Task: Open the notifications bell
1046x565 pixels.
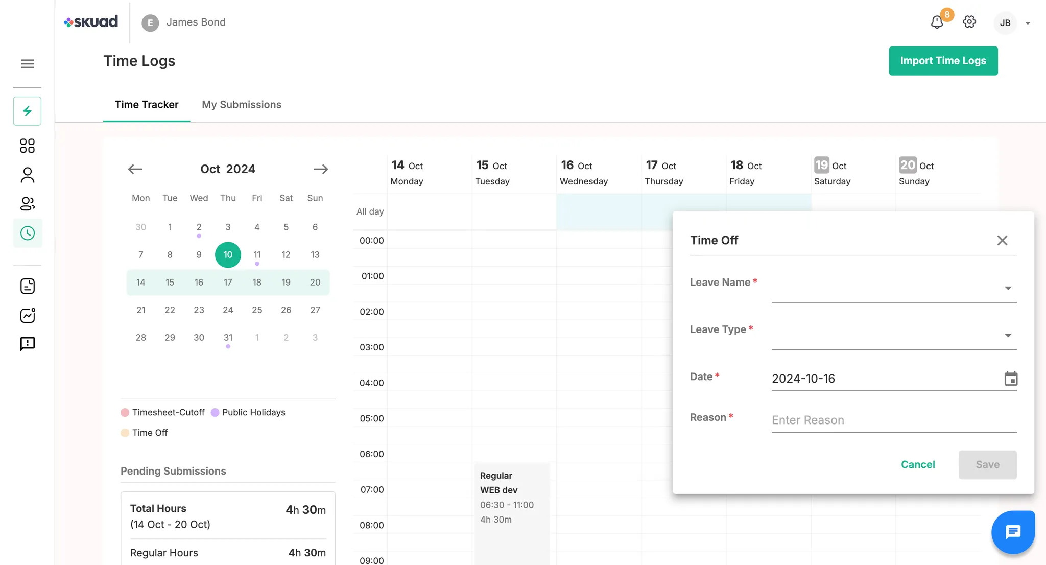Action: tap(937, 22)
